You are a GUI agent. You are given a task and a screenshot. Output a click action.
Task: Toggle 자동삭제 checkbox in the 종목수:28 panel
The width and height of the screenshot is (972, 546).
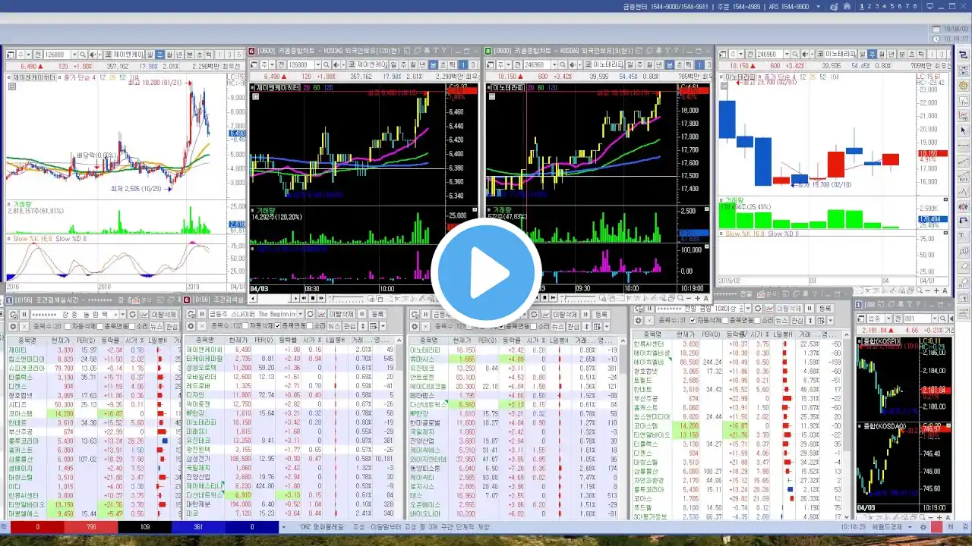(67, 326)
